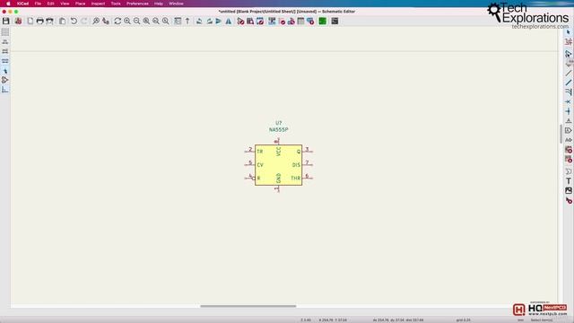Screen dimensions: 574x323
Task: Click the vertical scrollbar thumb
Action: pos(561,134)
